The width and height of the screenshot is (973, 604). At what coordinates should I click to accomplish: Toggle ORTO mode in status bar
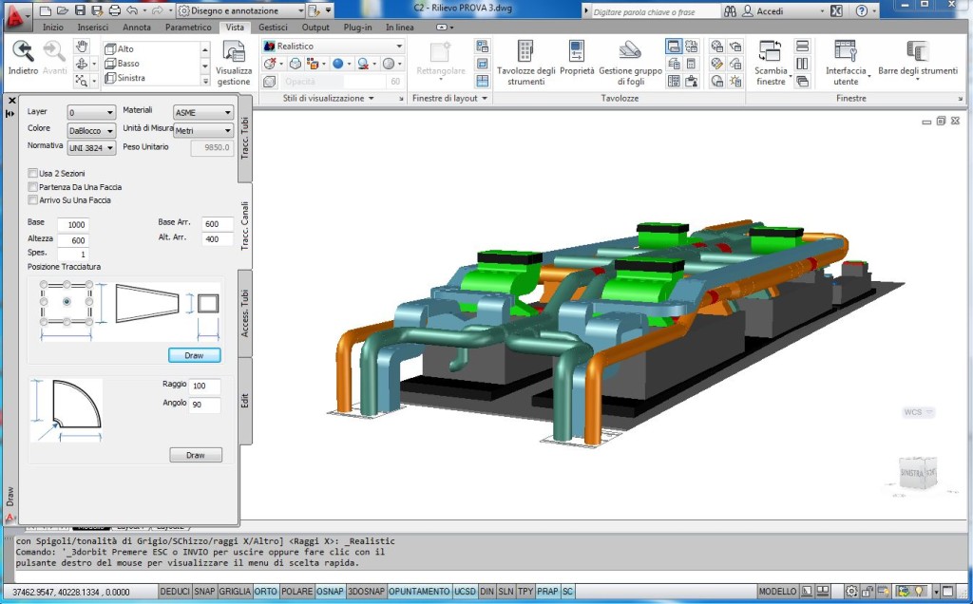pyautogui.click(x=266, y=592)
